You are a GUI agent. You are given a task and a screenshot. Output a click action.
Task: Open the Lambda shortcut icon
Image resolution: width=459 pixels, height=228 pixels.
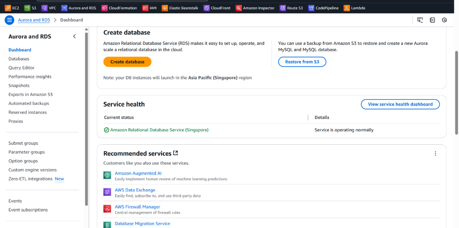(x=347, y=8)
